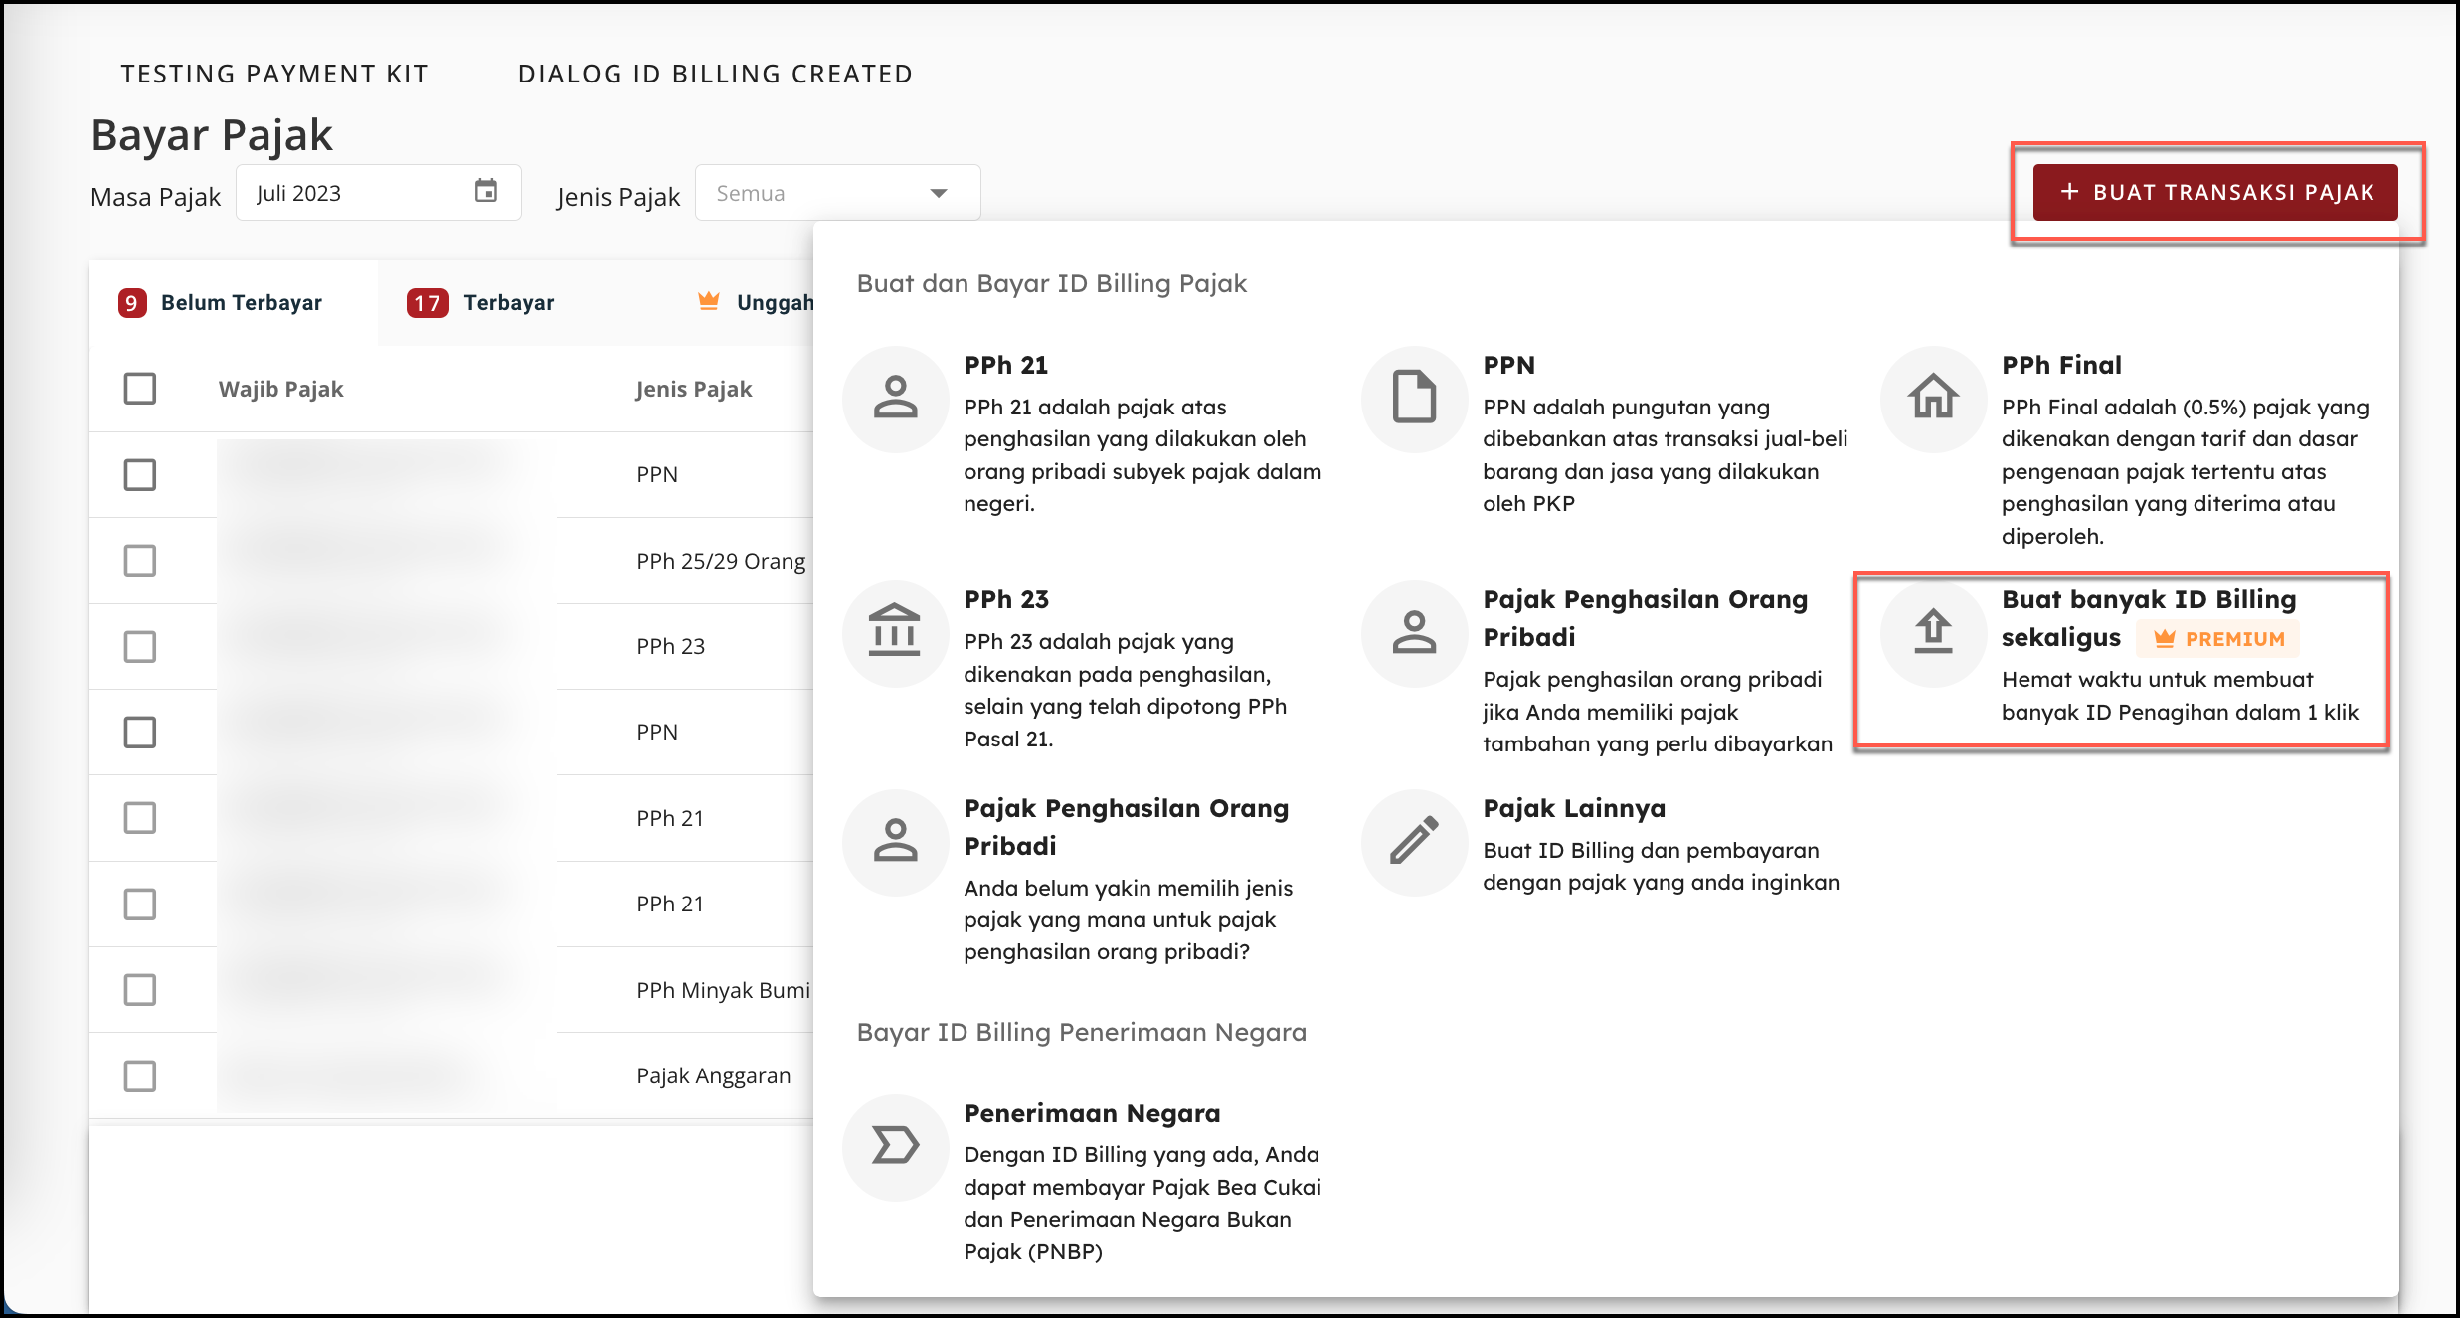Check the PPh Minyak Bumi row checkbox

[140, 990]
